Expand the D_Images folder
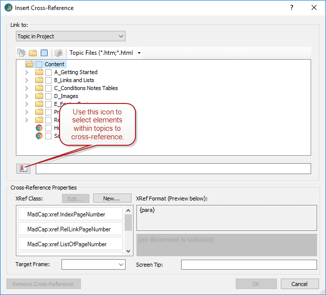This screenshot has width=326, height=295. 27,96
